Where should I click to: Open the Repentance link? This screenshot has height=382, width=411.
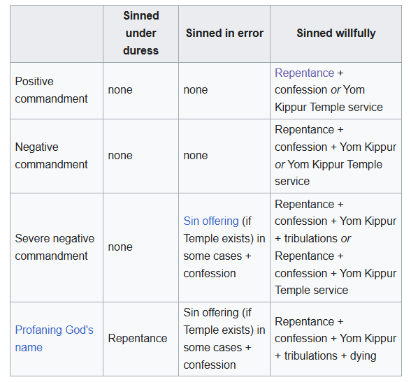click(304, 73)
